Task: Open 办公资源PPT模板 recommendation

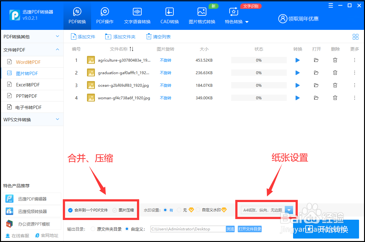Action: click(x=31, y=223)
